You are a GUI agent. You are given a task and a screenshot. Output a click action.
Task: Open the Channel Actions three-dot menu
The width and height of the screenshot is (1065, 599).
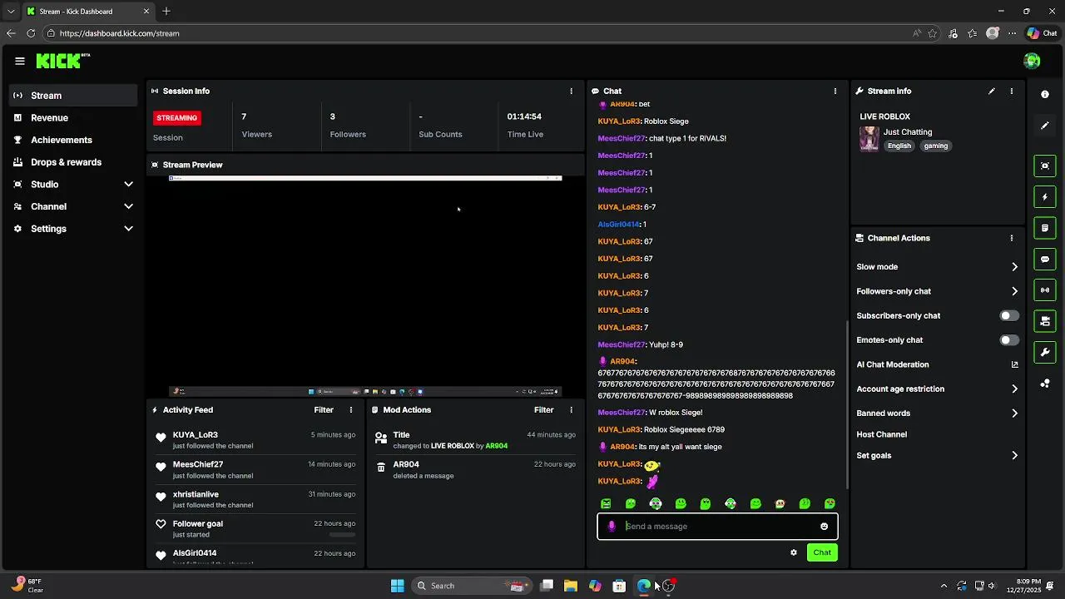pos(1012,238)
